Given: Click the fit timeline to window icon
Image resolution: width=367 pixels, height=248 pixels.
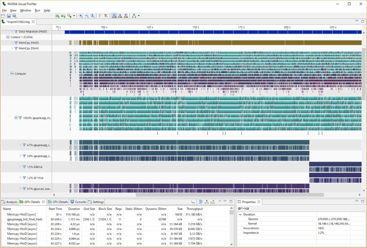Looking at the screenshot, I should [x=92, y=16].
